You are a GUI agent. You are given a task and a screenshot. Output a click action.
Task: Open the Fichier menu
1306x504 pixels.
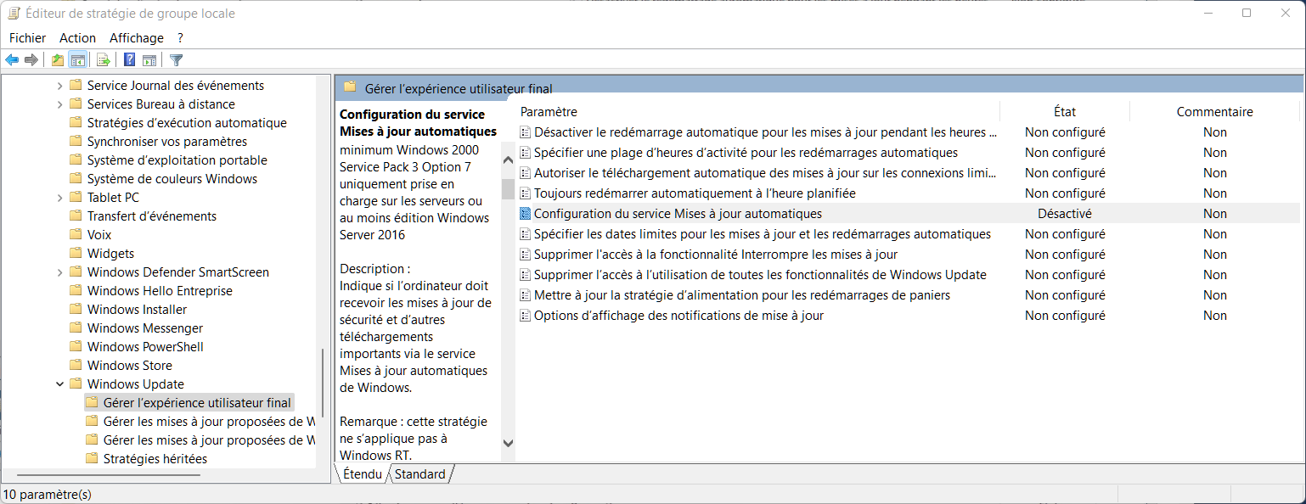coord(27,37)
